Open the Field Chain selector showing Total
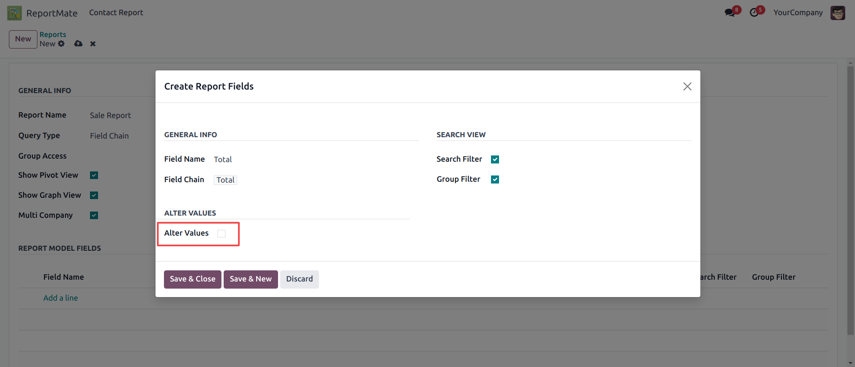The height and width of the screenshot is (367, 855). click(225, 180)
